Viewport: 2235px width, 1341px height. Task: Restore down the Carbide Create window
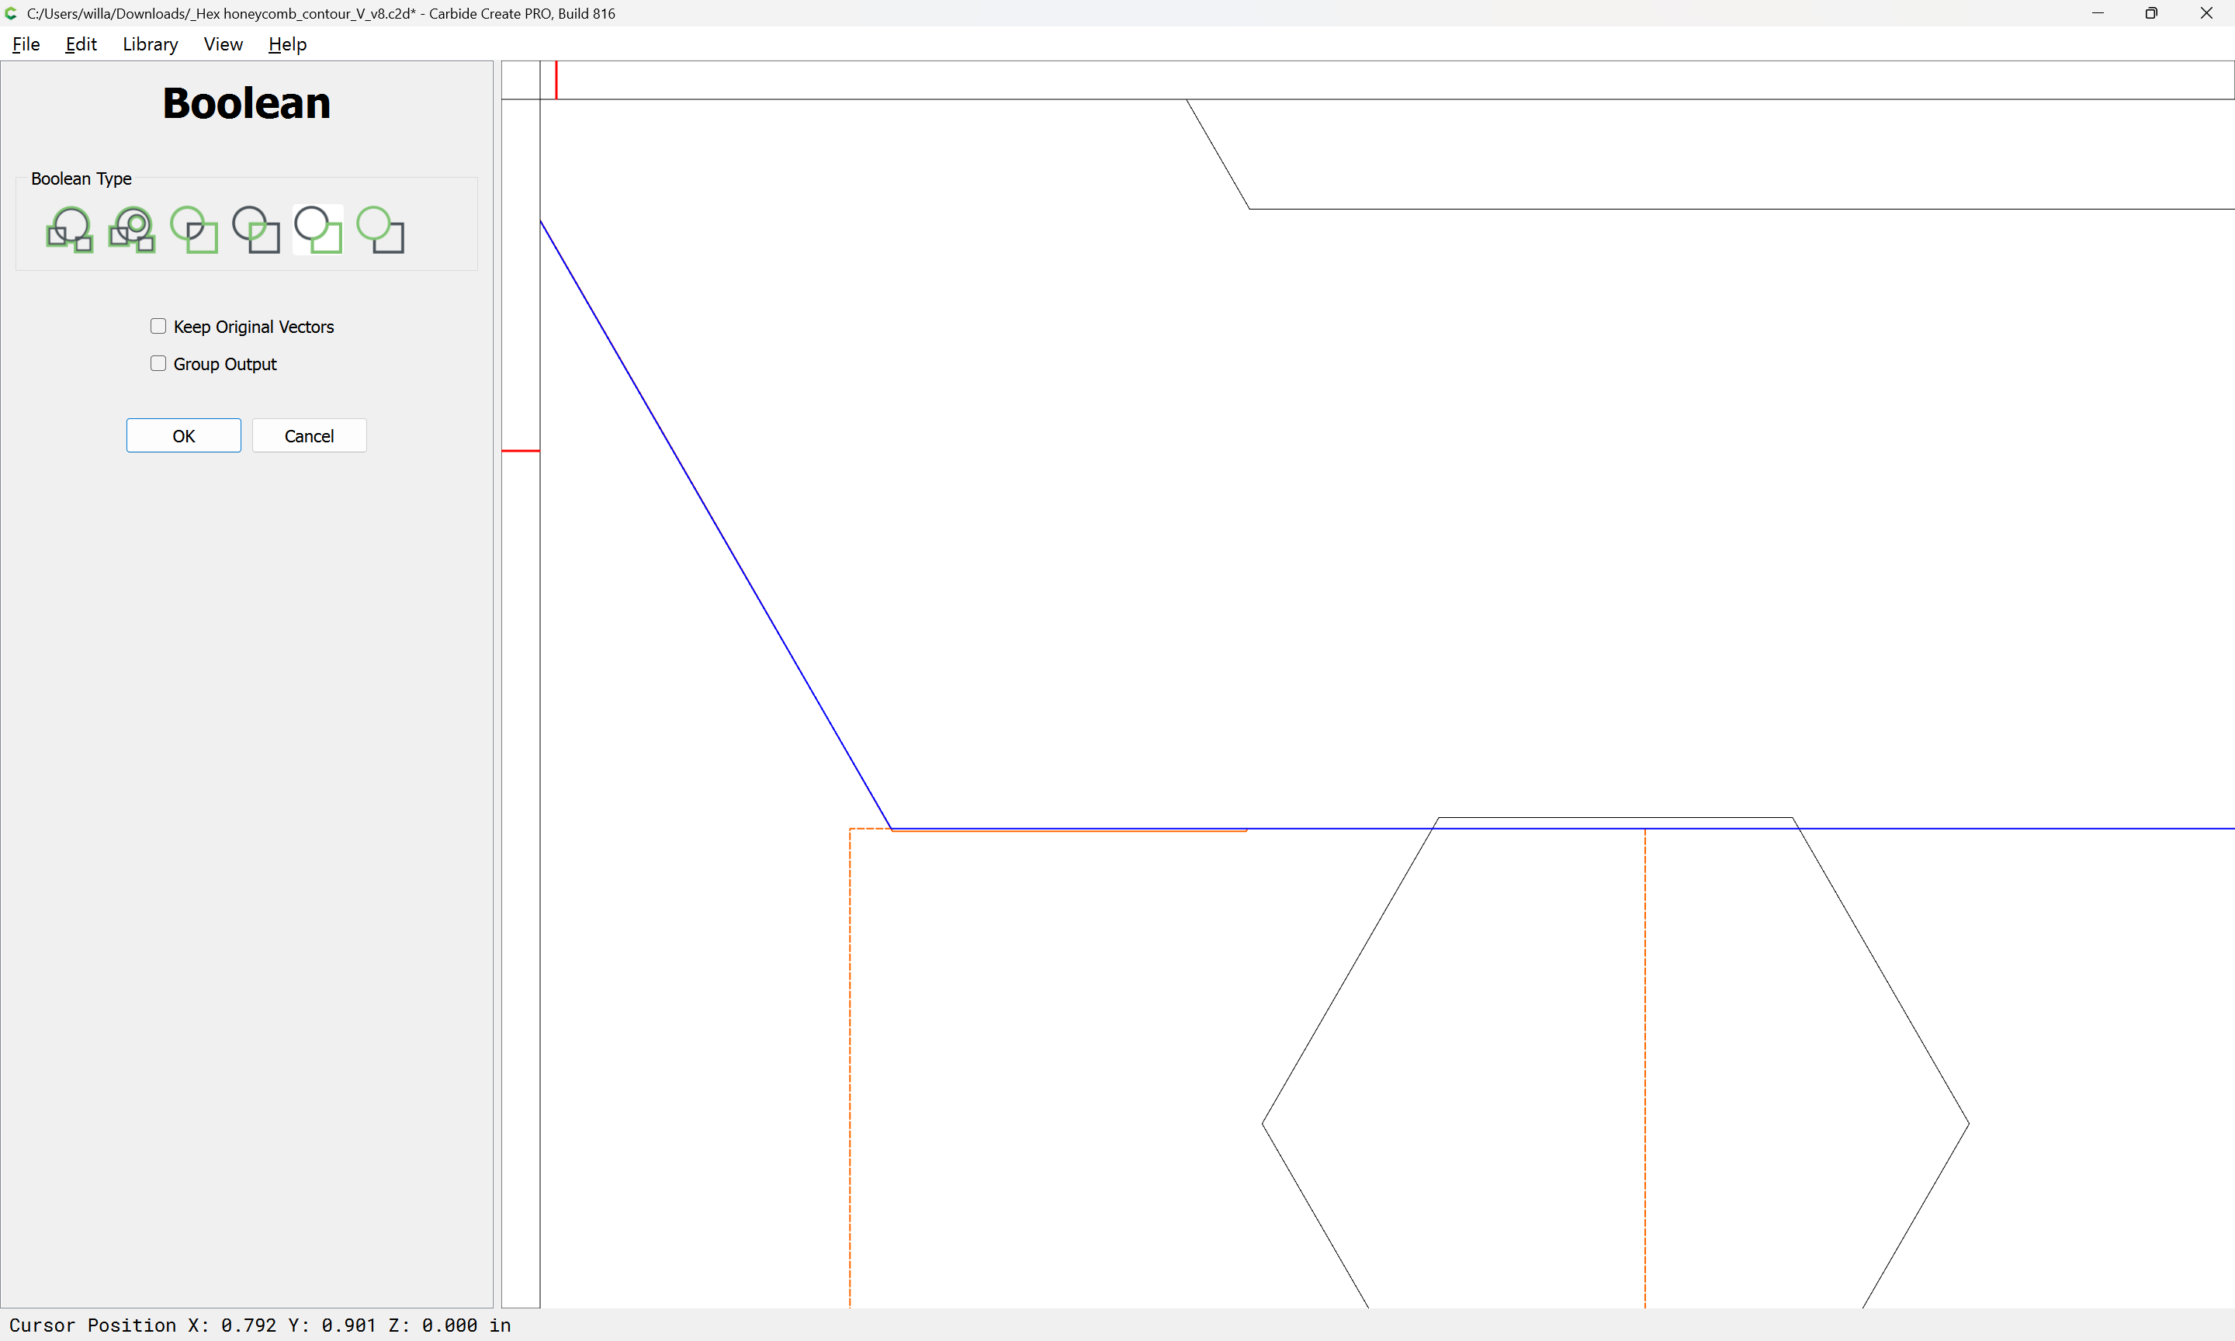[2152, 13]
